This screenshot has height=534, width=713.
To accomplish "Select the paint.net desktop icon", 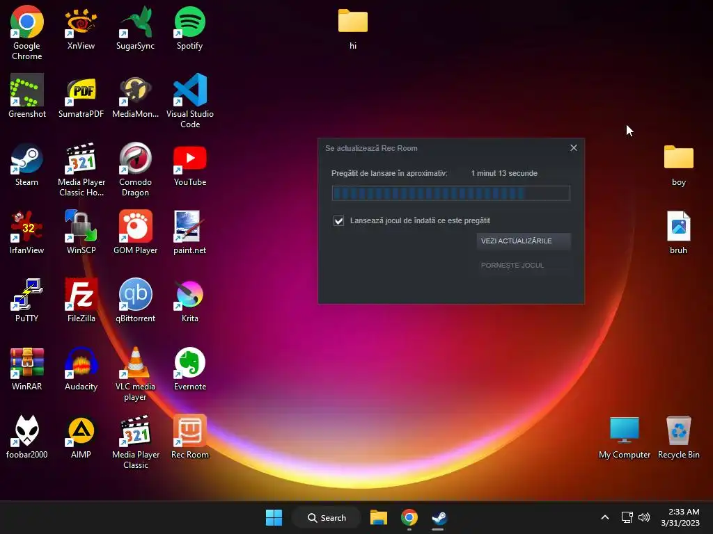I will (x=189, y=232).
